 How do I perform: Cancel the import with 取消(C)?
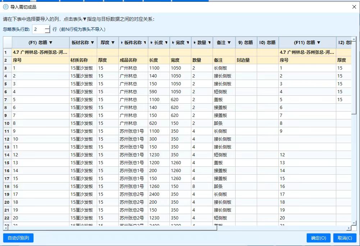(345, 238)
